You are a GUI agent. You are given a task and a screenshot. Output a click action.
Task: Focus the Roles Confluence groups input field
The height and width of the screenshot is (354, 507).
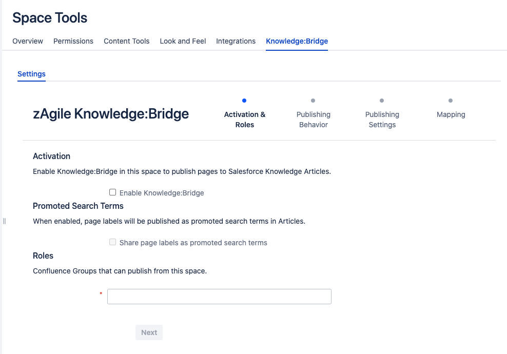[x=219, y=297]
